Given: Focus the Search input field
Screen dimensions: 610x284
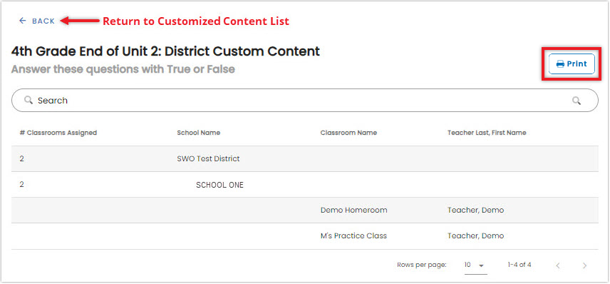Looking at the screenshot, I should coord(304,101).
